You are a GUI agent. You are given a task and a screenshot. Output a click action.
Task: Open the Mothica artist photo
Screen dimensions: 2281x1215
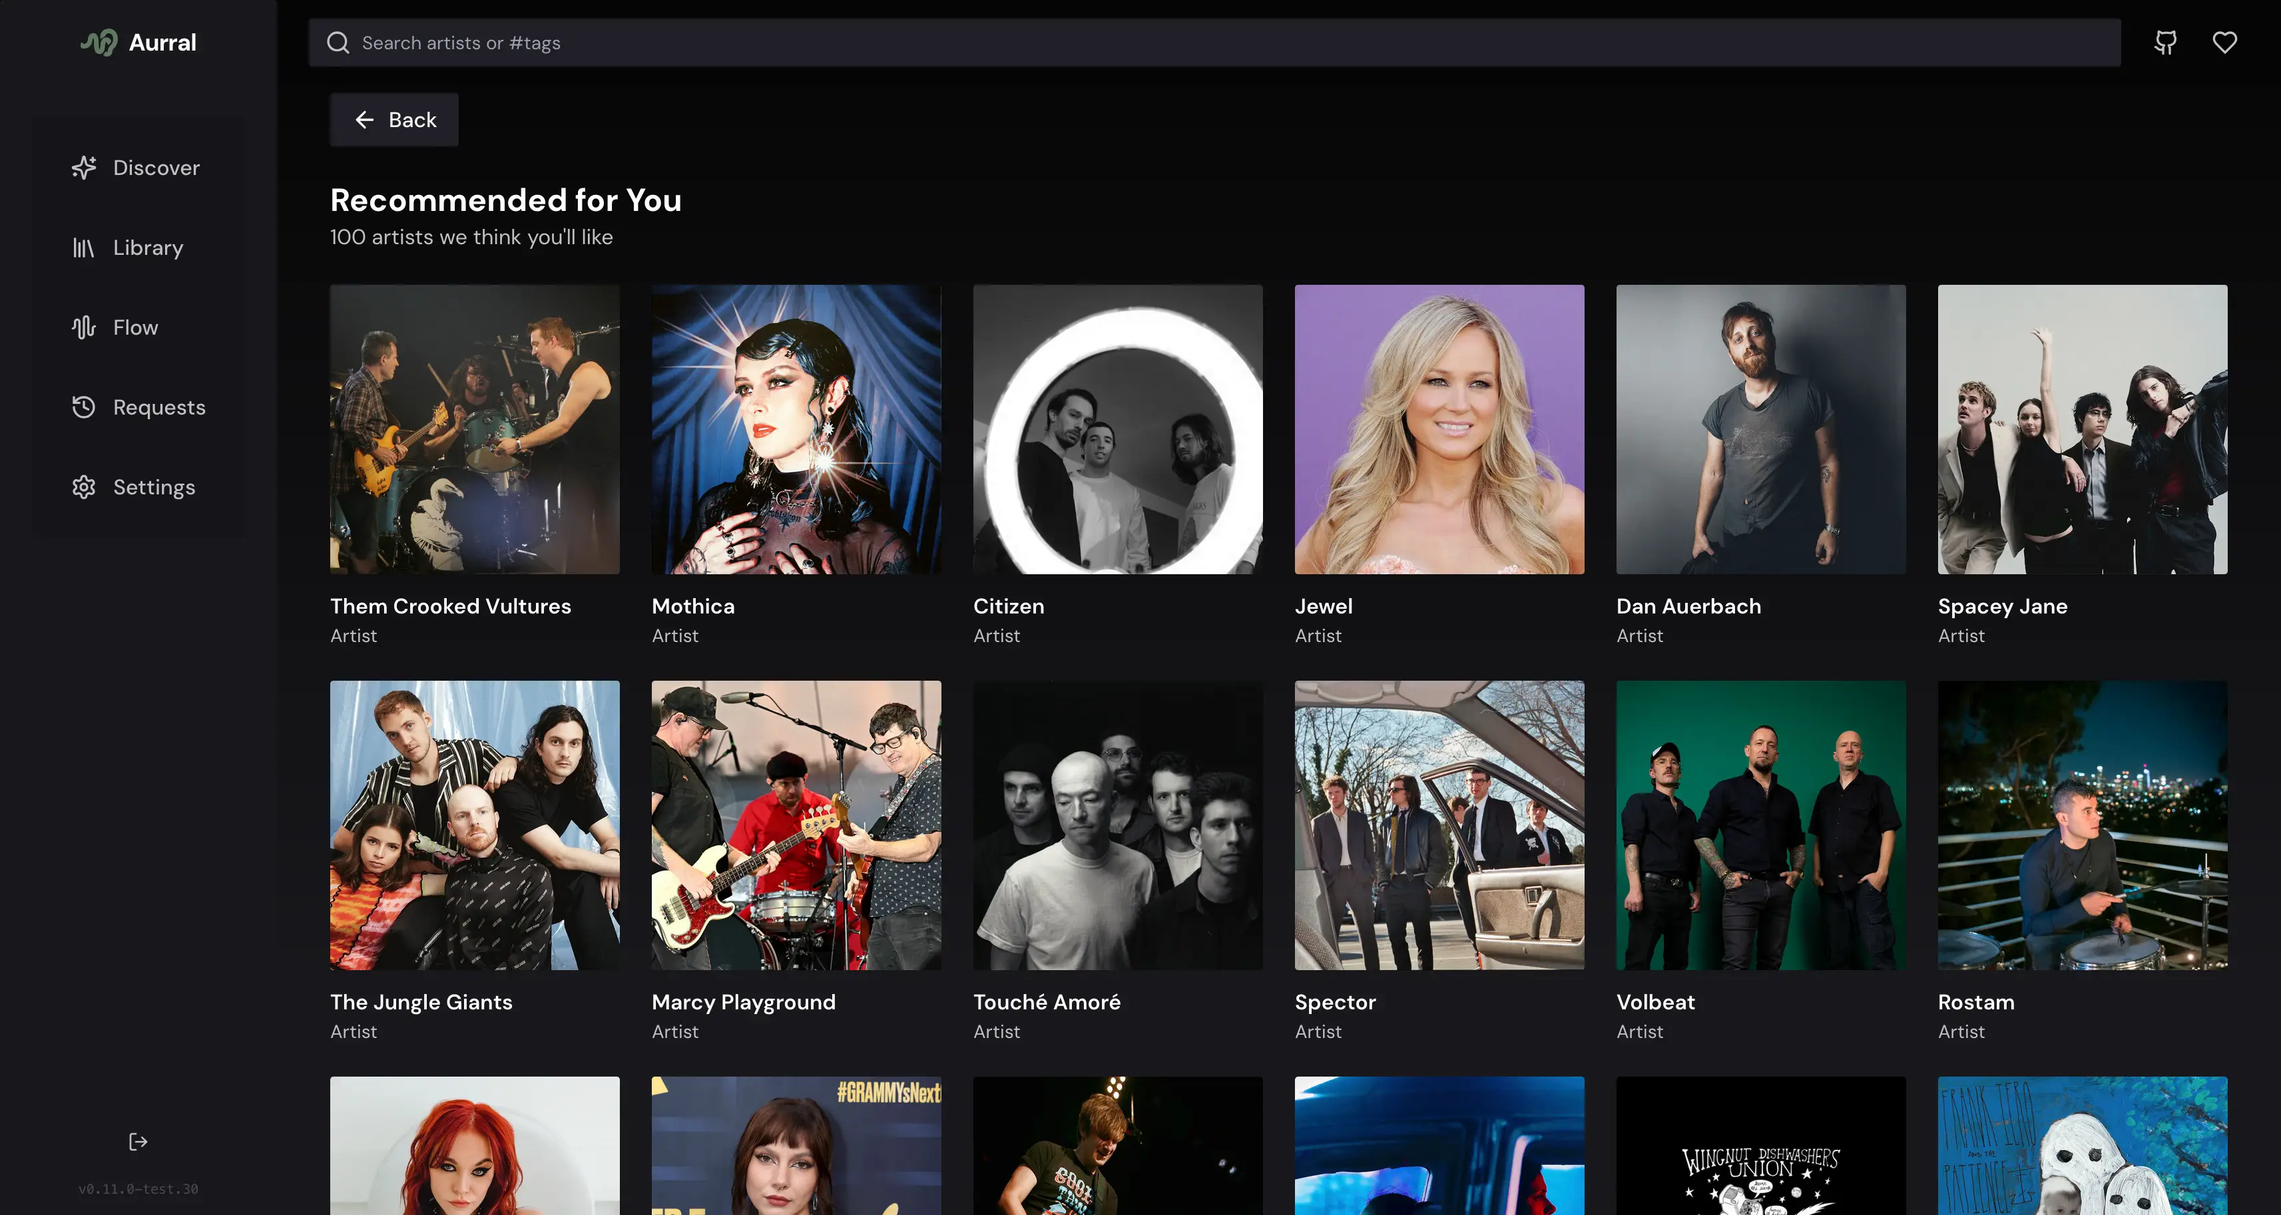coord(796,429)
